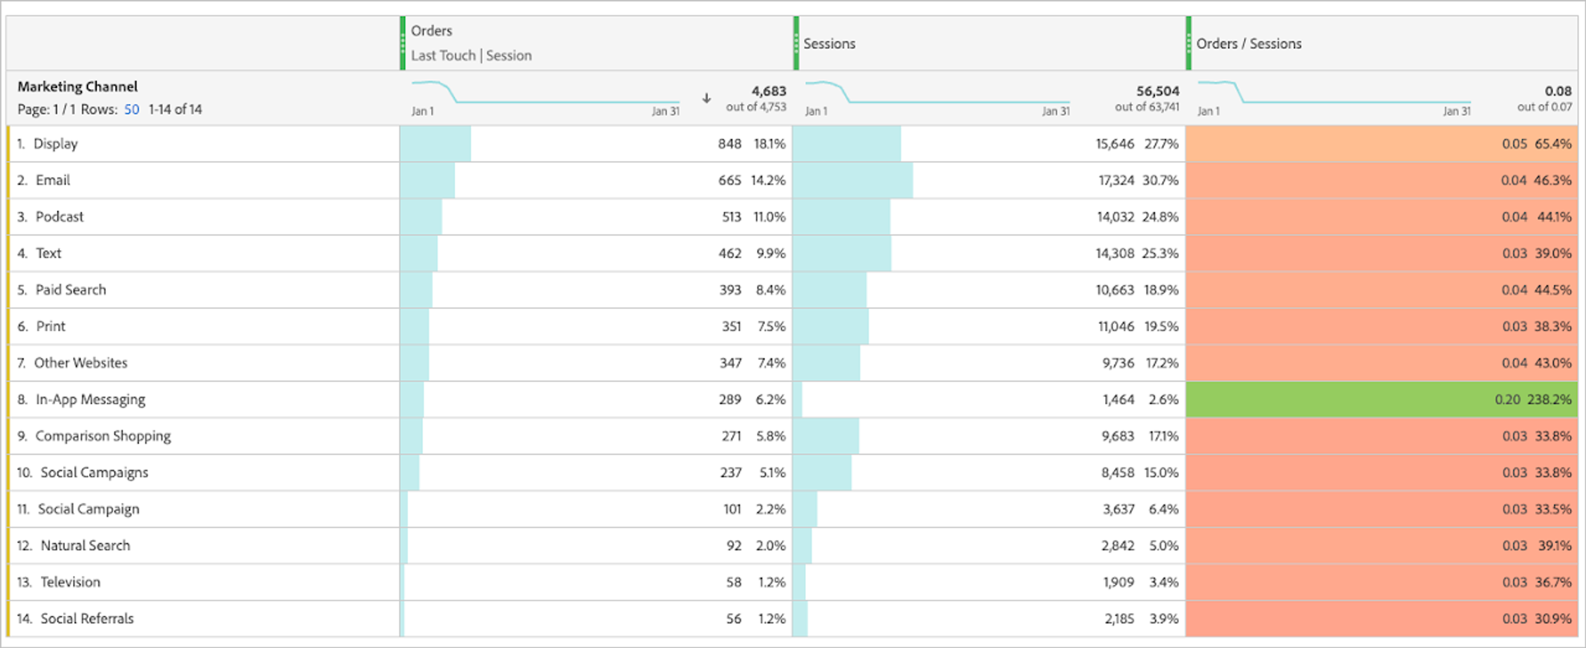Click the Orders / Sessions column header
1586x648 pixels.
pyautogui.click(x=1248, y=43)
